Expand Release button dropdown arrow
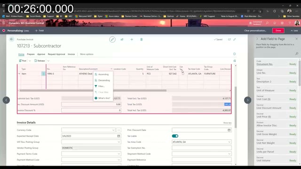Screen dimensions: 301x169 [48, 61]
